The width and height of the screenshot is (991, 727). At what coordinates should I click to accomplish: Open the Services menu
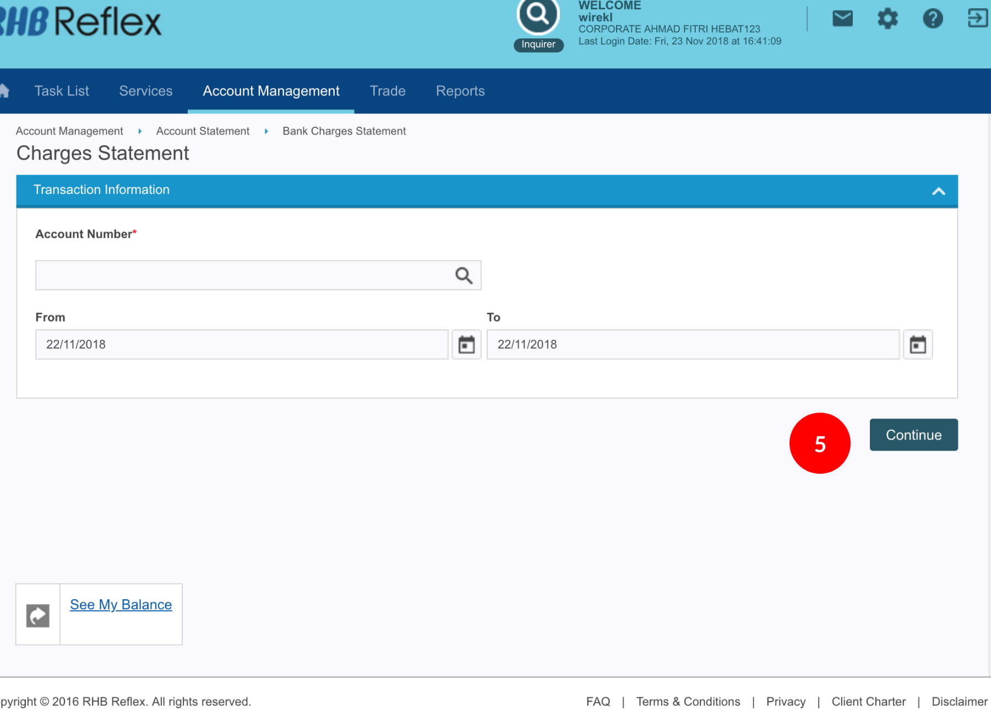(x=146, y=91)
